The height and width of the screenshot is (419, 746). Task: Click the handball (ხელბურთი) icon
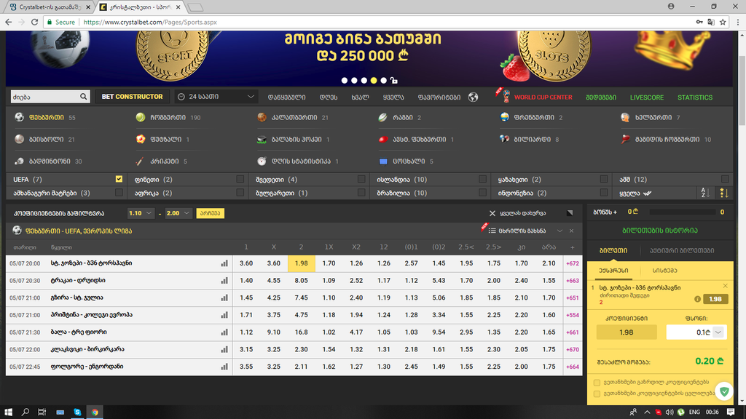(x=625, y=117)
